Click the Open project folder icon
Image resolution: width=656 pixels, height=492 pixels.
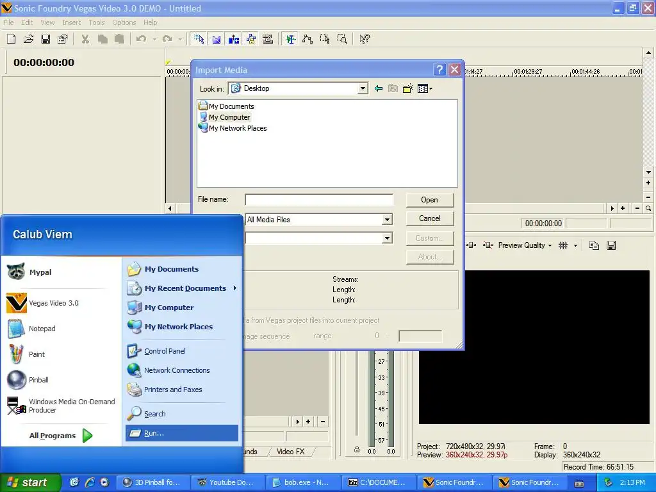pos(28,39)
